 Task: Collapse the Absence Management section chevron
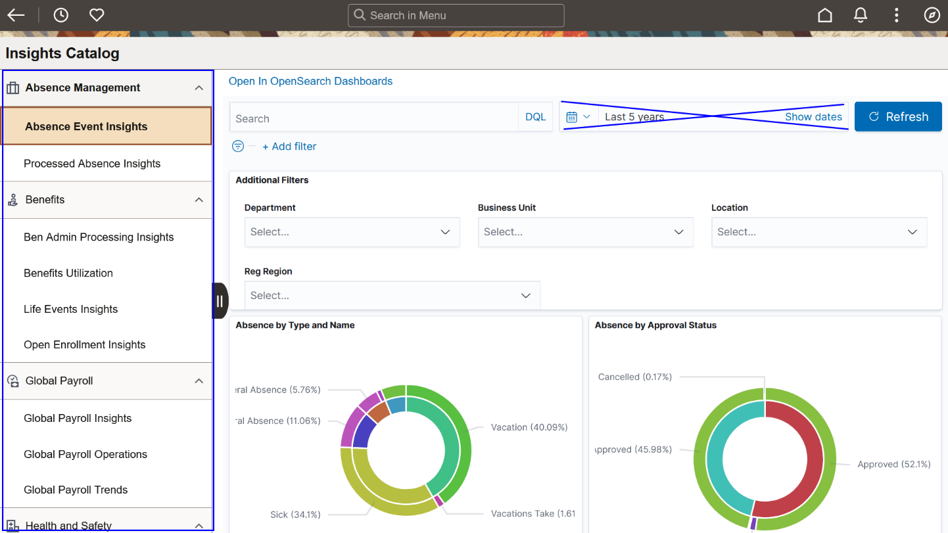(199, 88)
